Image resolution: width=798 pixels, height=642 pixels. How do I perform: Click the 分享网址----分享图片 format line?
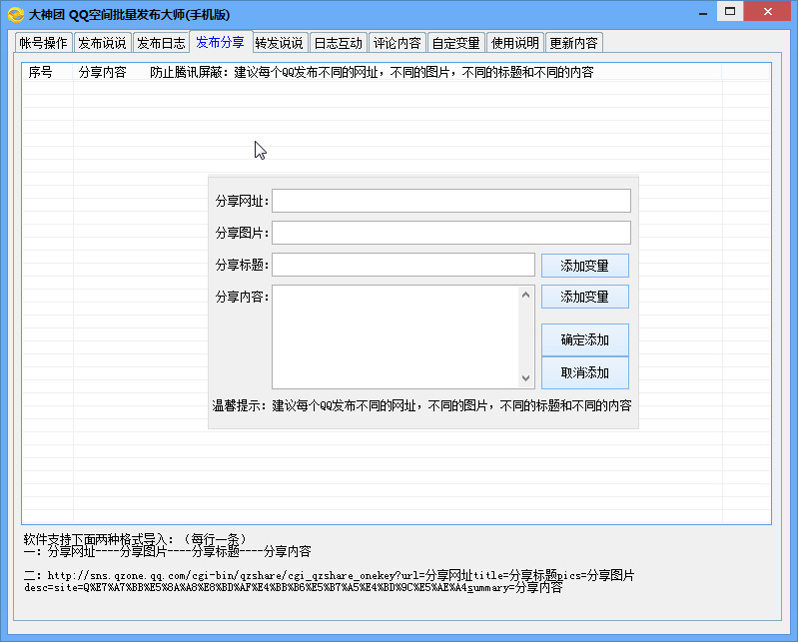point(167,551)
